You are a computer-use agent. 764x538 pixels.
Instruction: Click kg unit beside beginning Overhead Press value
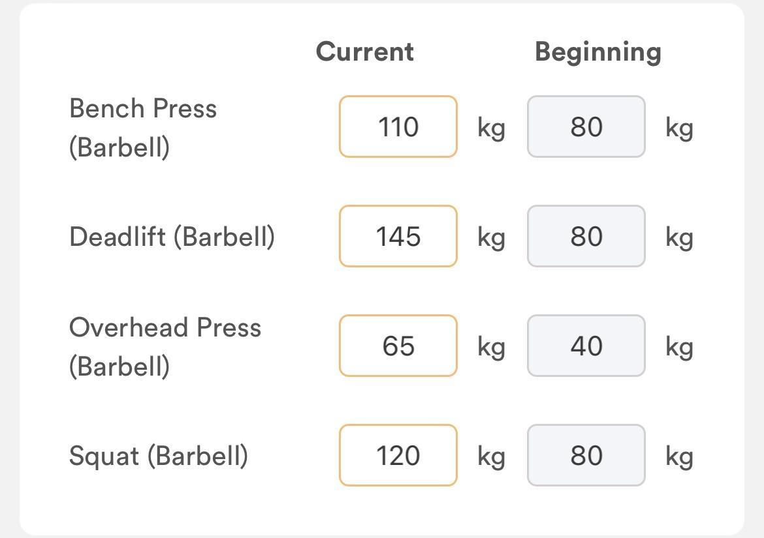coord(679,347)
